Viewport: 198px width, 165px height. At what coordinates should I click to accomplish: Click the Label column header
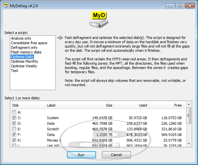[51, 105]
